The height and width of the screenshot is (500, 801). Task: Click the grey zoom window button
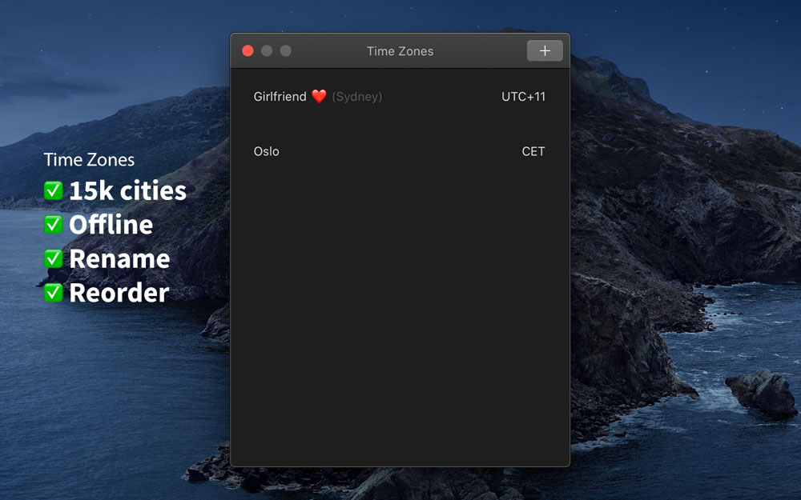[x=286, y=50]
